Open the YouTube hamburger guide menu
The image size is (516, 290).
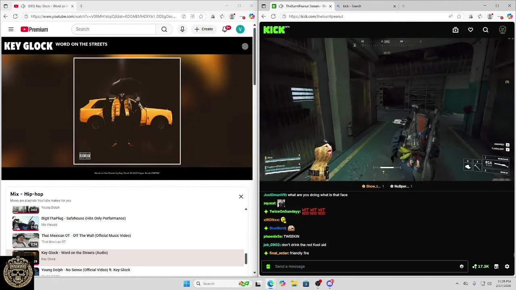[11, 29]
